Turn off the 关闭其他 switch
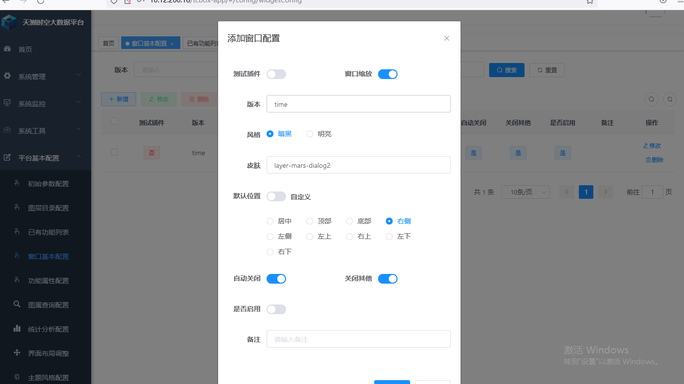 (x=387, y=278)
